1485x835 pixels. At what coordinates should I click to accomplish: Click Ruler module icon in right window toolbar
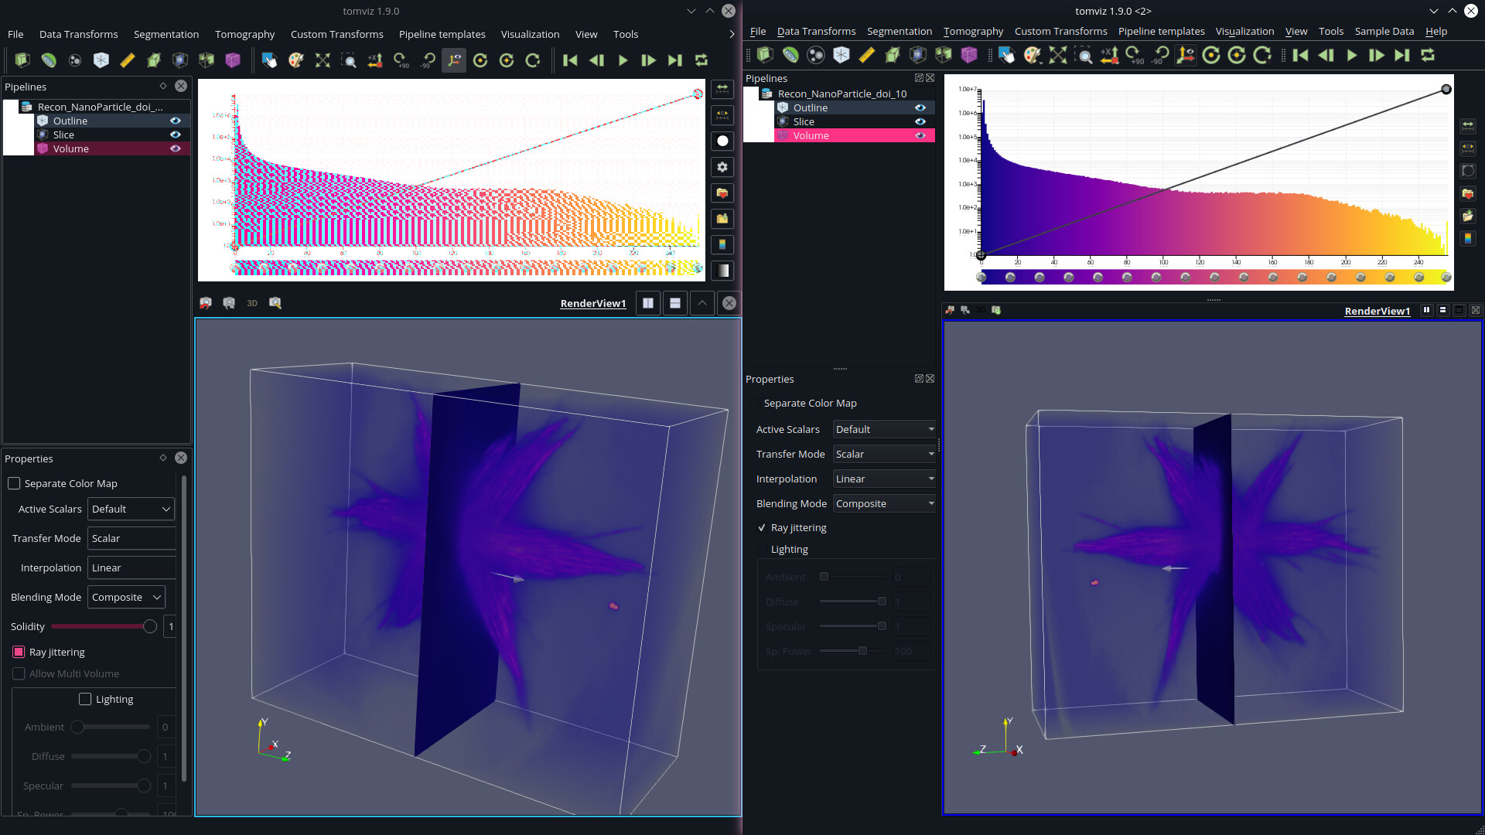867,55
